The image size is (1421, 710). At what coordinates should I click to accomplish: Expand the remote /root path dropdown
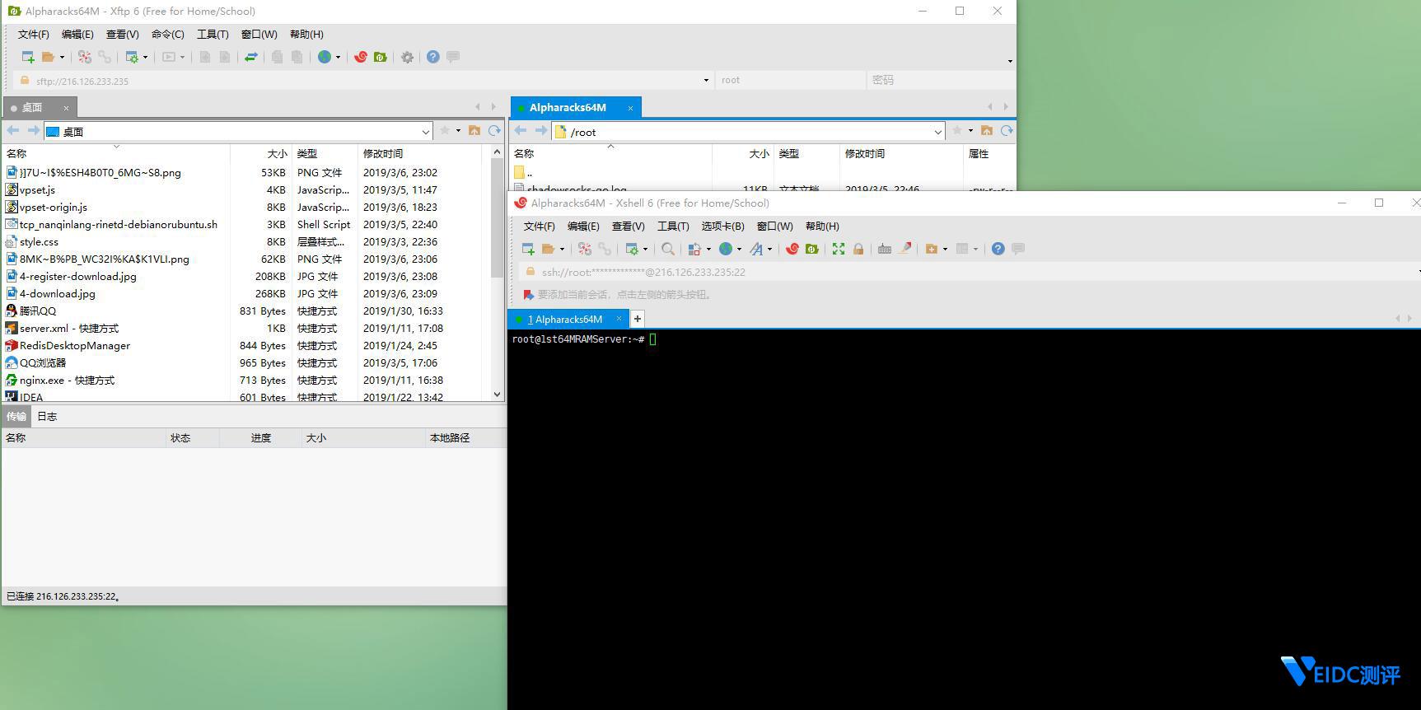click(937, 132)
